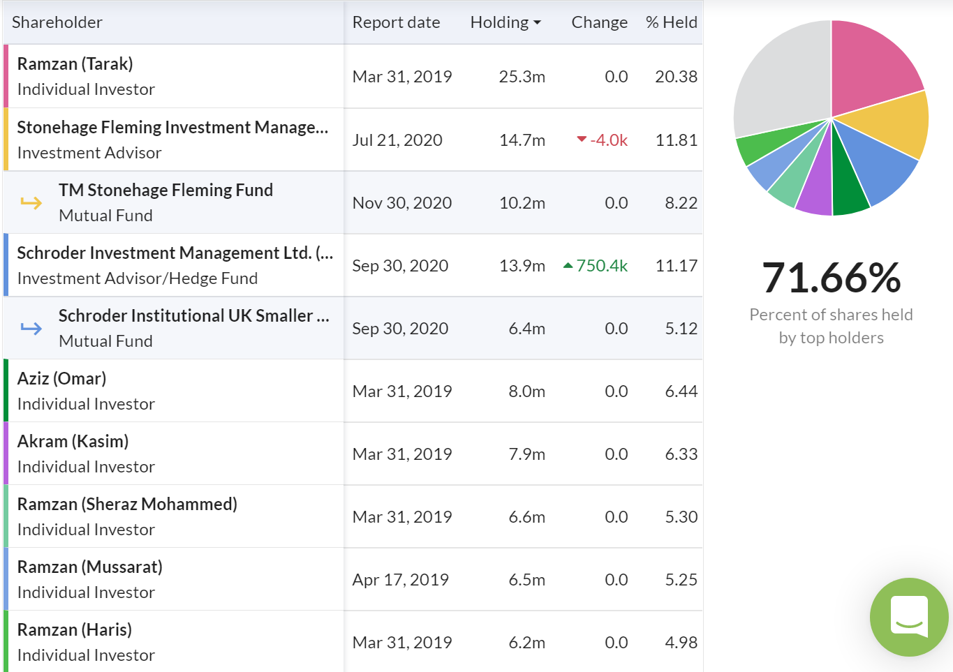The height and width of the screenshot is (672, 953).
Task: Open shareholder Ramzan (Sheraz Mohammed)
Action: click(x=127, y=504)
